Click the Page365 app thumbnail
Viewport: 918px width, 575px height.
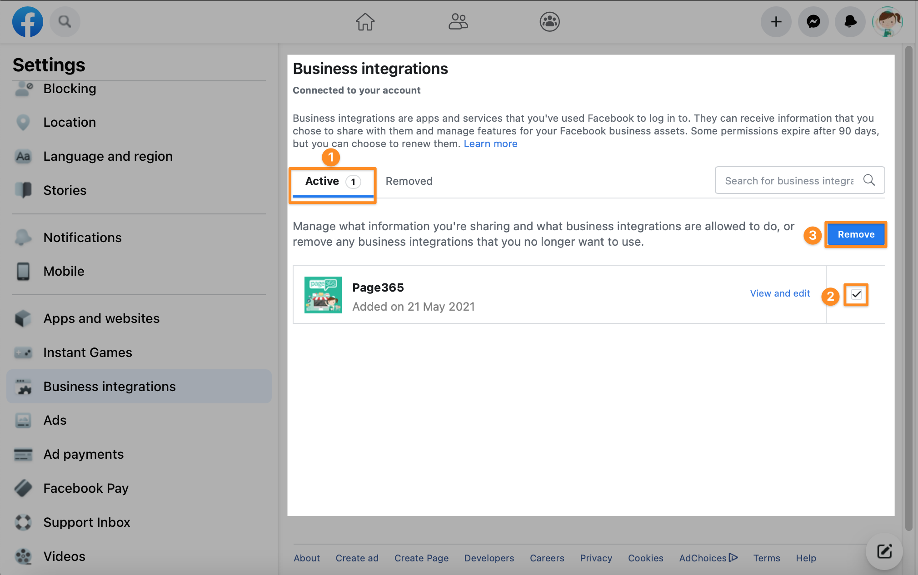click(x=323, y=295)
